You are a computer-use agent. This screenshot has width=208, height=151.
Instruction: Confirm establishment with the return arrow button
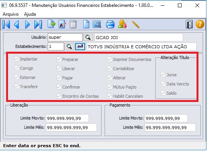pyautogui.click(x=80, y=47)
